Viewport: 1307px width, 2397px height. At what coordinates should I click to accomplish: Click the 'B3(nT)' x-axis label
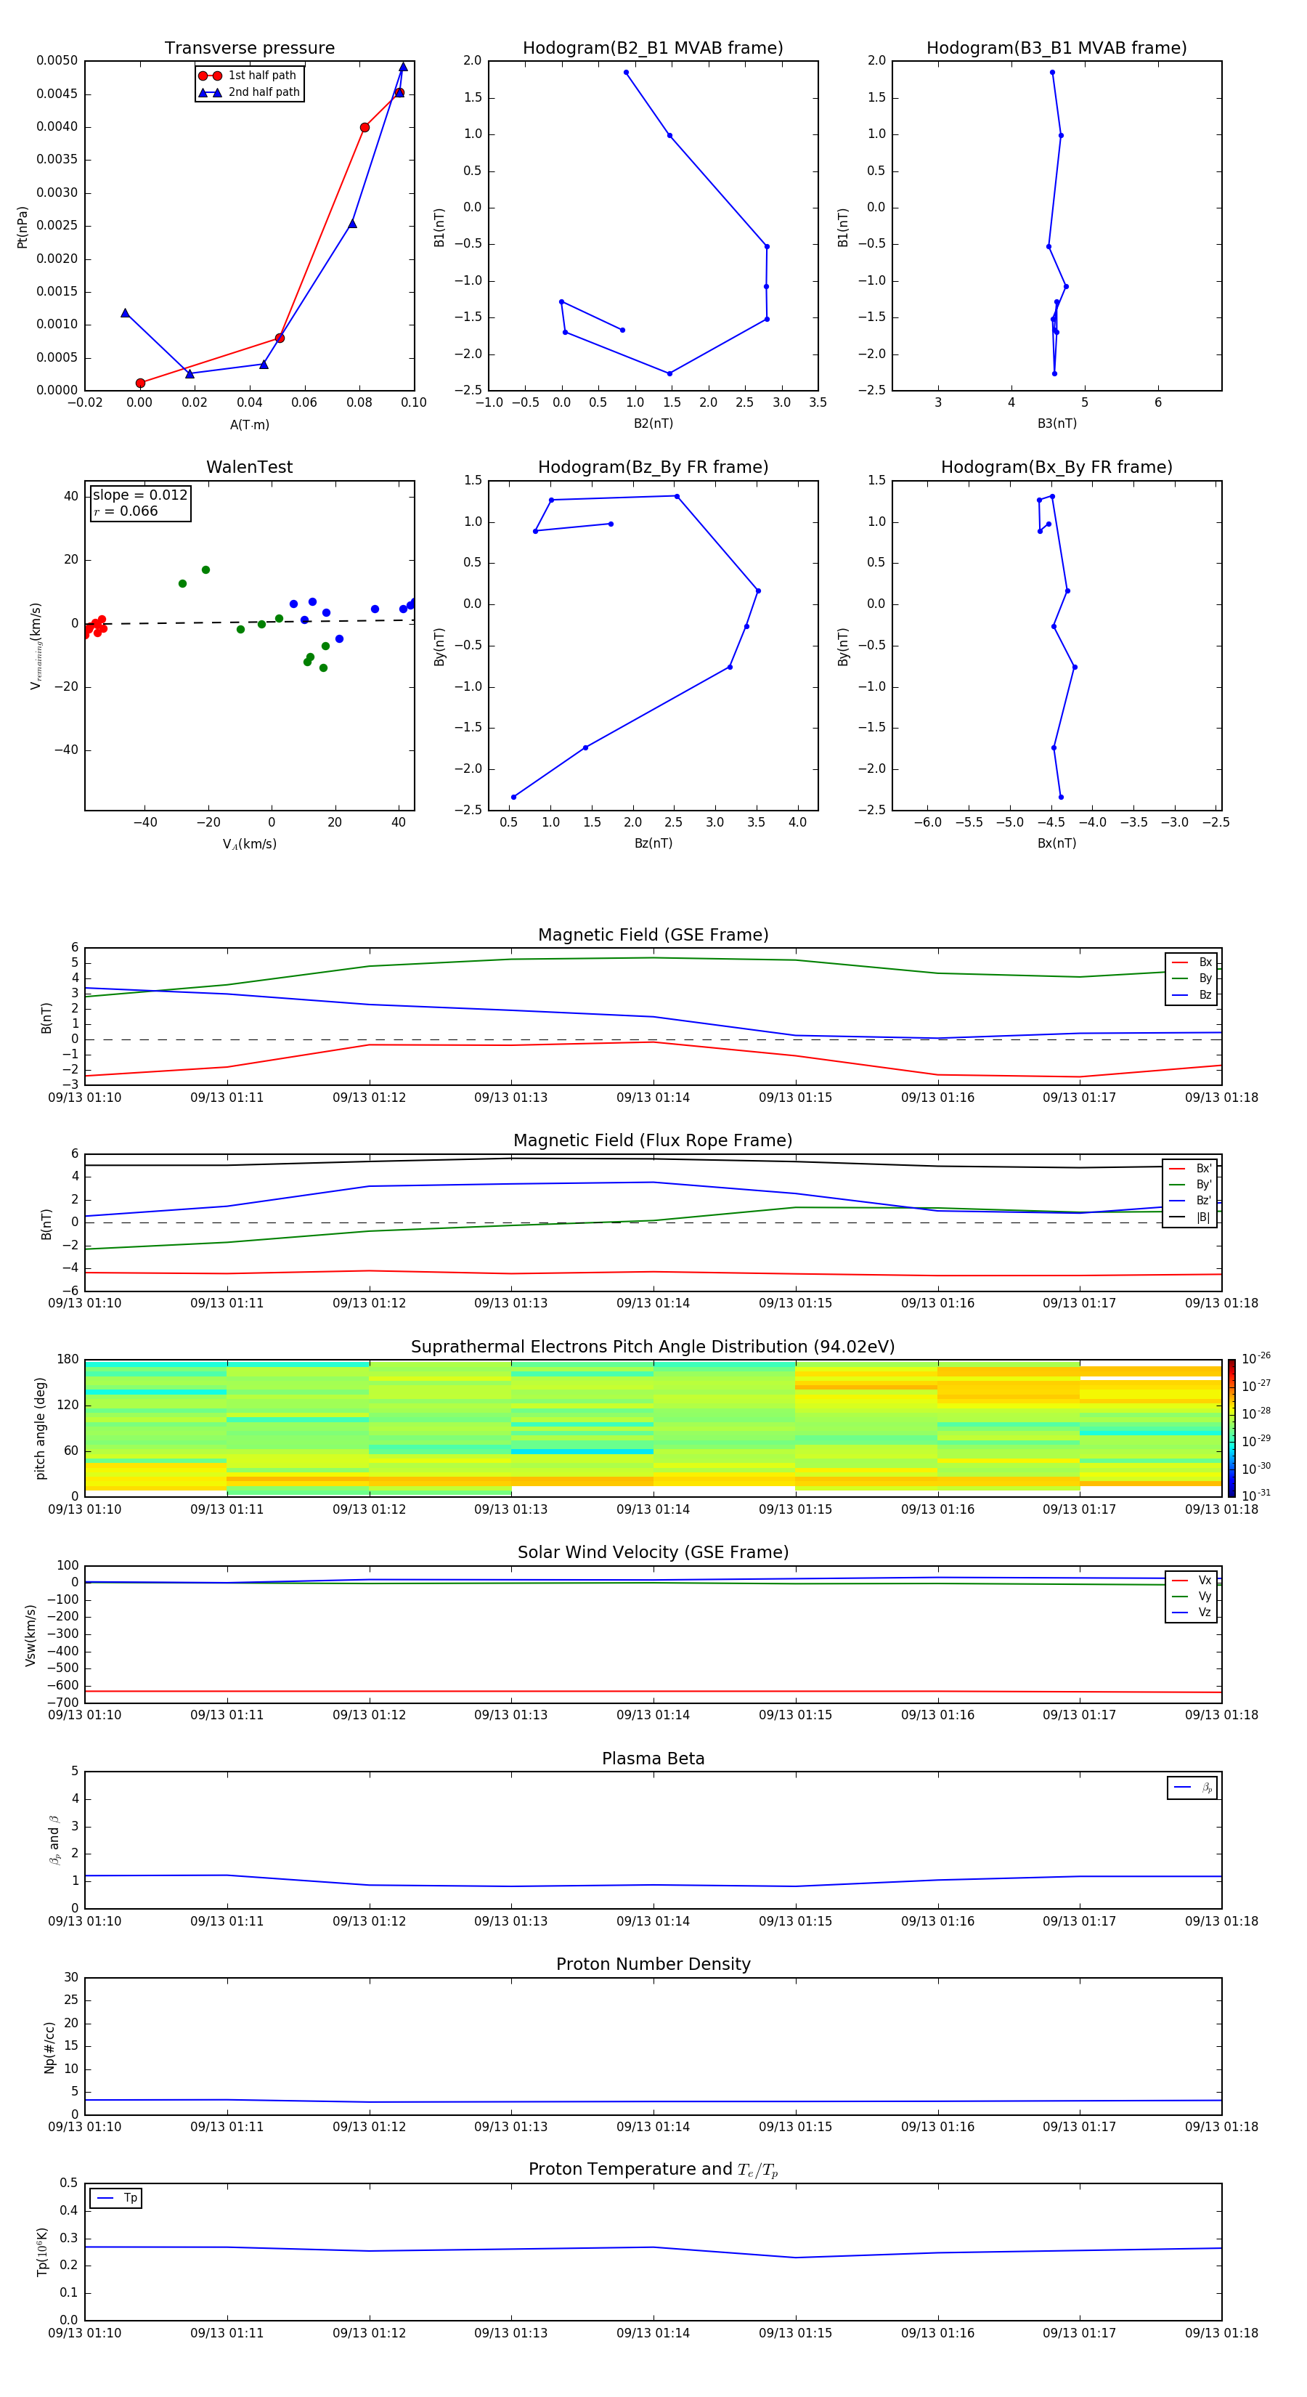click(x=1056, y=423)
